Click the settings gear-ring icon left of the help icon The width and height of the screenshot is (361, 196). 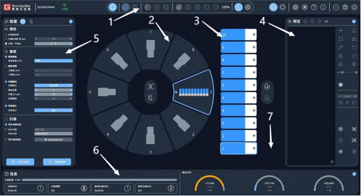[x=295, y=7]
